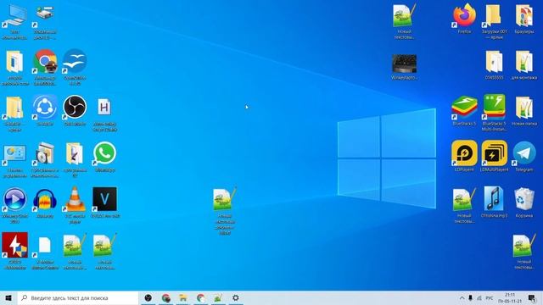Image resolution: width=543 pixels, height=305 pixels.
Task: Select the Telegram desktop icon
Action: click(x=524, y=153)
